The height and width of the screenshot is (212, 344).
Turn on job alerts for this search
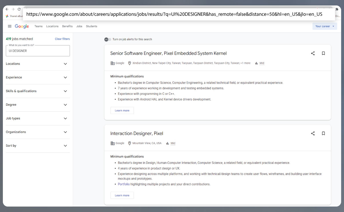(x=108, y=39)
